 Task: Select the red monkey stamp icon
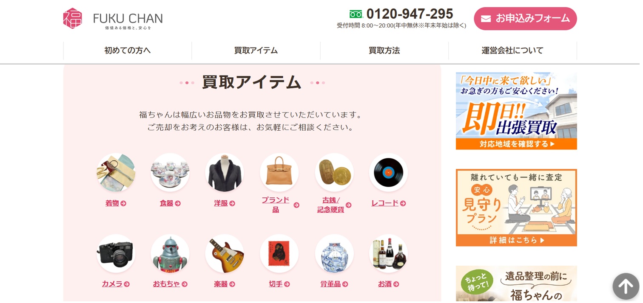[279, 254]
